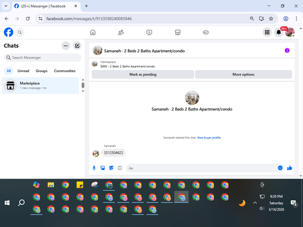Click More options button
Viewport: 303px width, 227px height.
[x=244, y=74]
